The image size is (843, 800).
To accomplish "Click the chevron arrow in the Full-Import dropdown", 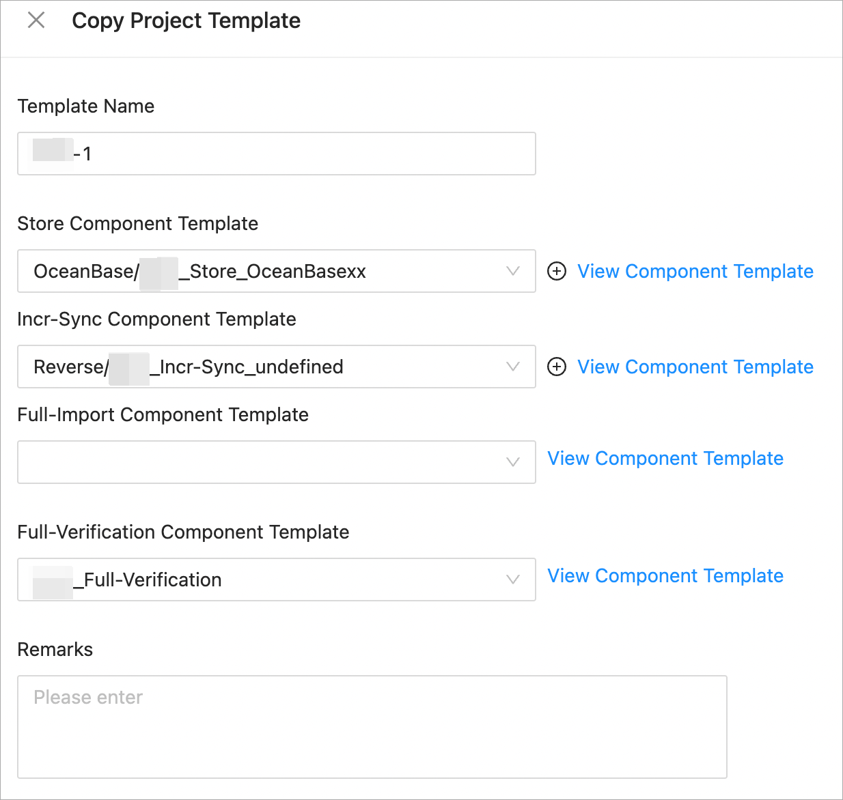I will coord(513,462).
